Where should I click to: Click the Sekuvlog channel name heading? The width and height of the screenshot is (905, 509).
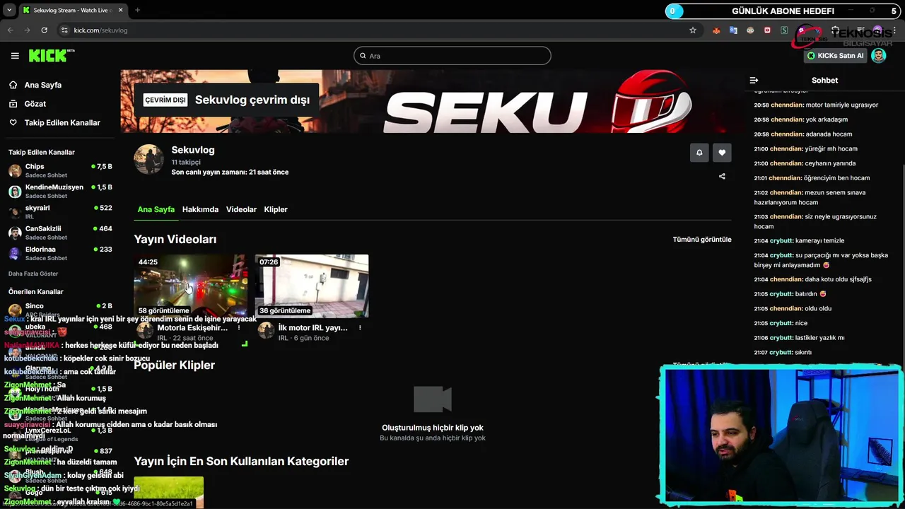(193, 150)
